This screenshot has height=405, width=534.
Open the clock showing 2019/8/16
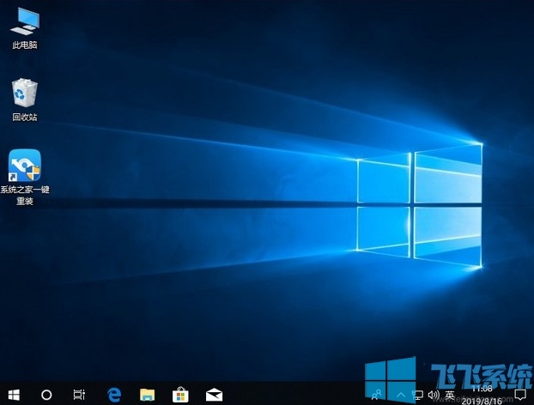[x=482, y=395]
